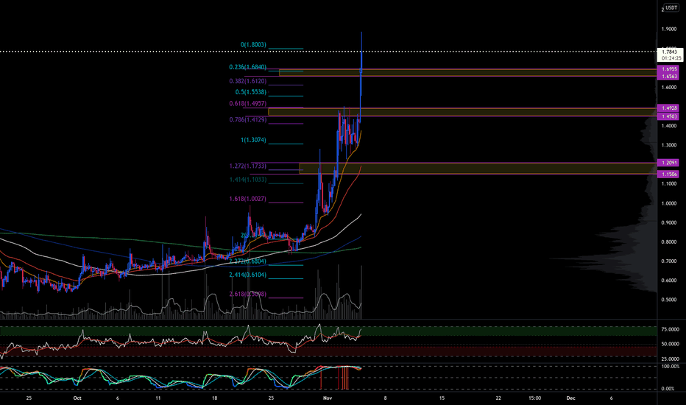Click the current price label 1.7843
Viewport: 686px width, 405px height.
tap(669, 52)
